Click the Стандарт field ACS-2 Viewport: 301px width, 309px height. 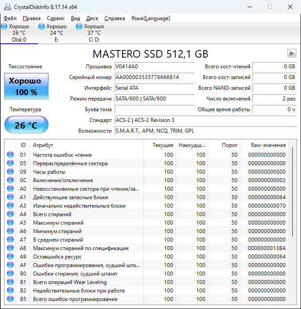tap(205, 120)
